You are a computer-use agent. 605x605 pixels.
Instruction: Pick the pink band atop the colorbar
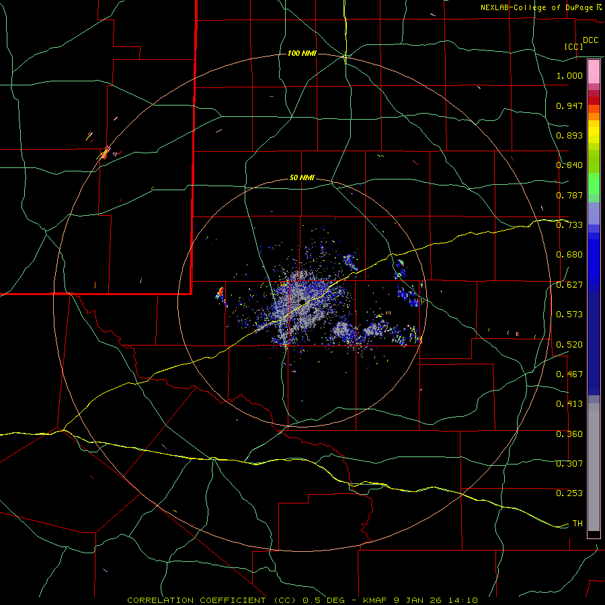tap(594, 72)
